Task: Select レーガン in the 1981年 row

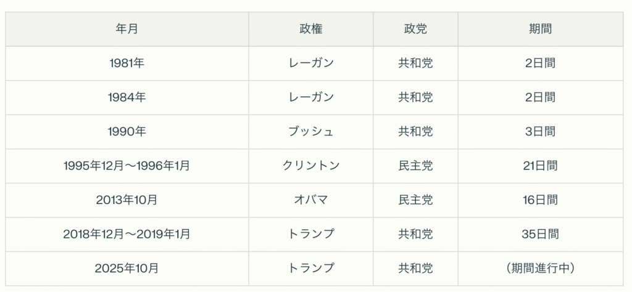Action: (x=311, y=63)
